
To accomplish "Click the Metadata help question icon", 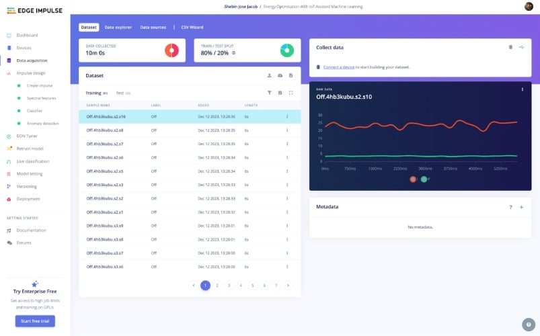I will 510,207.
